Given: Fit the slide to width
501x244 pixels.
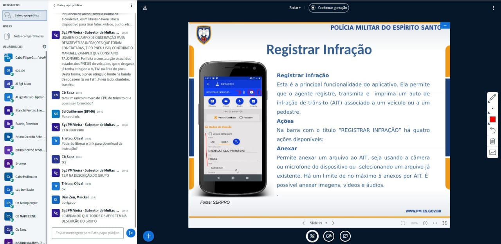Looking at the screenshot, I should (x=435, y=223).
